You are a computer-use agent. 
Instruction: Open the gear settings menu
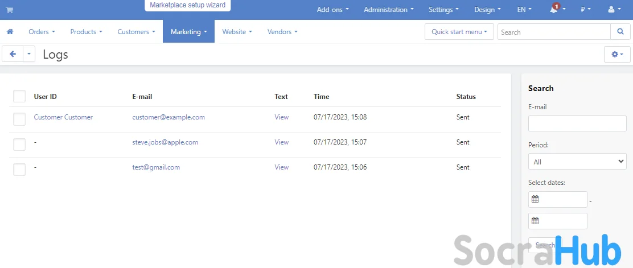pos(616,55)
